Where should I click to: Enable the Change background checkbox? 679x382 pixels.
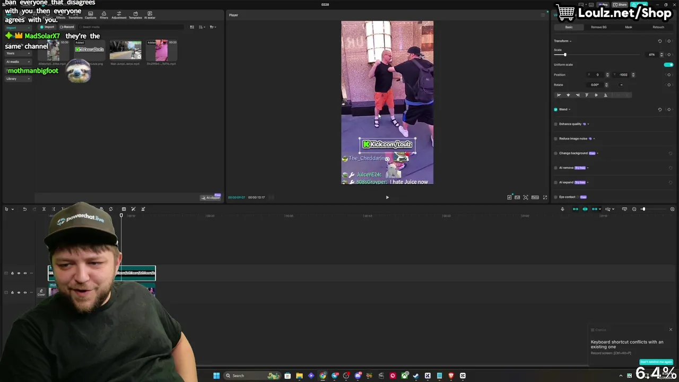point(556,153)
